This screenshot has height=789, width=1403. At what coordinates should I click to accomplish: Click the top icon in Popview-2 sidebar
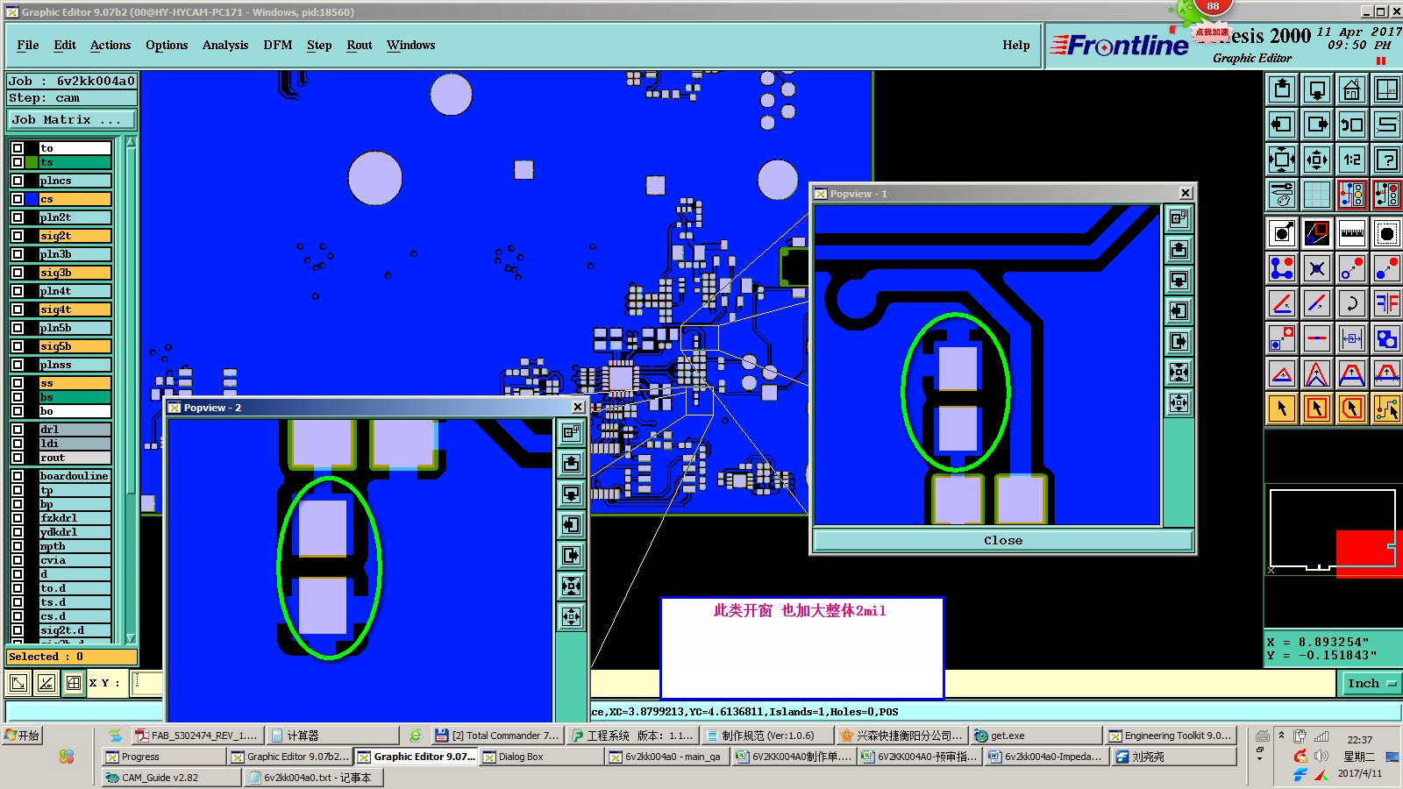(x=572, y=432)
